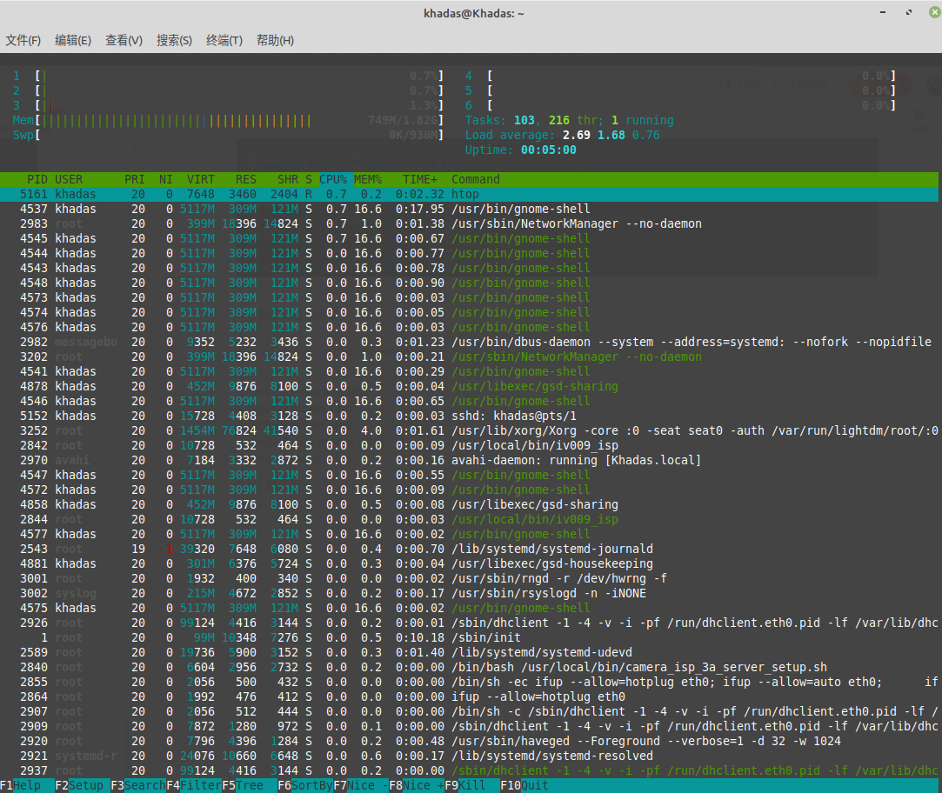Select camera_isp_3a_server_setup.sh process row

pyautogui.click(x=469, y=668)
